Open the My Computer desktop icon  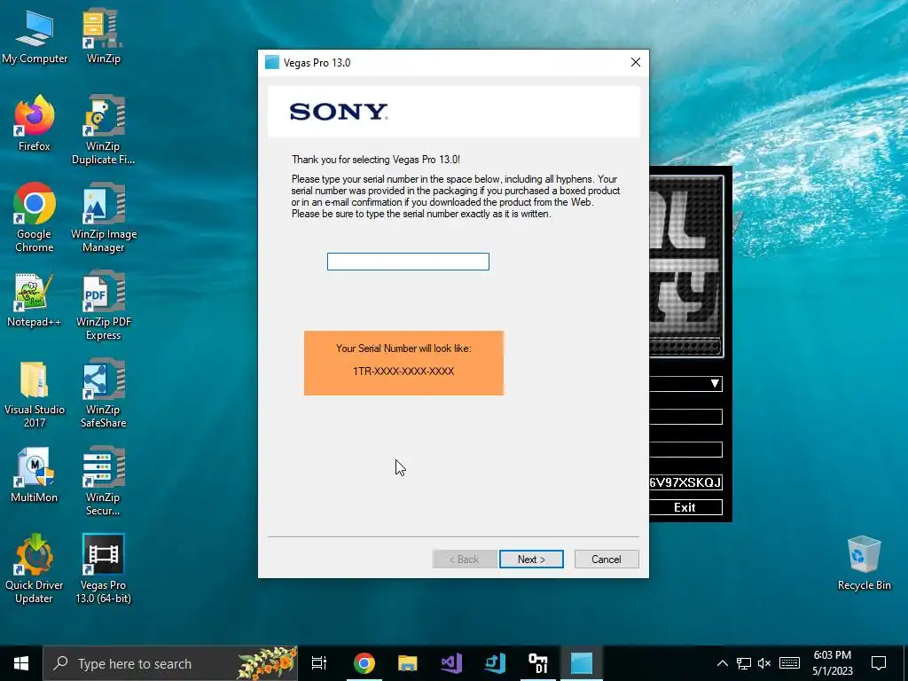[35, 35]
